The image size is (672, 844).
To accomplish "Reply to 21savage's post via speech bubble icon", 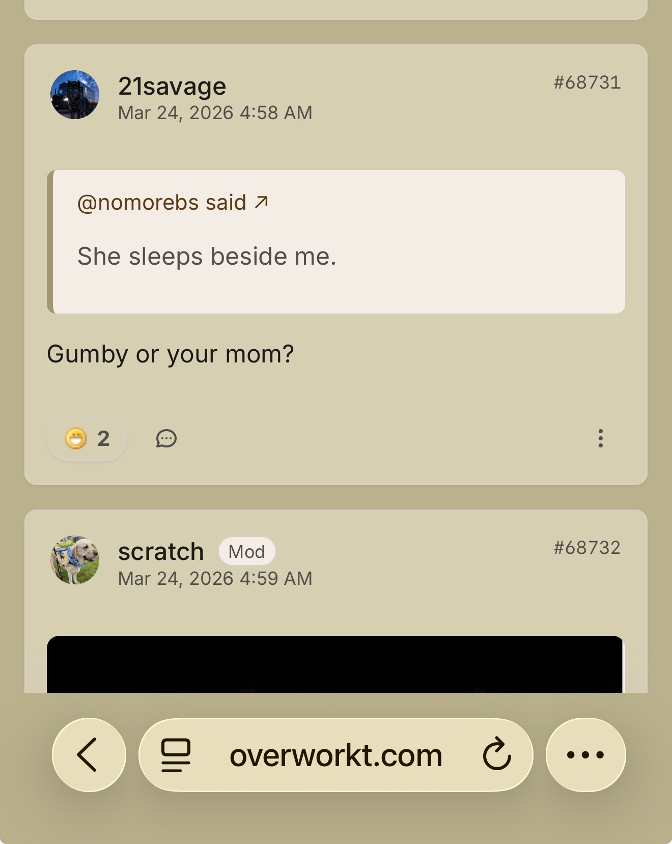I will 166,438.
